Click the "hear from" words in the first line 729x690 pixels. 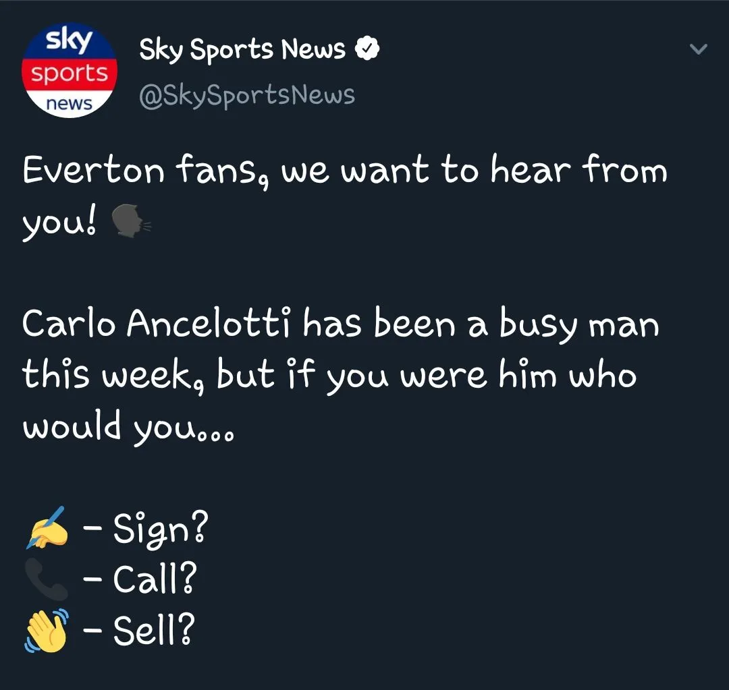pyautogui.click(x=578, y=171)
